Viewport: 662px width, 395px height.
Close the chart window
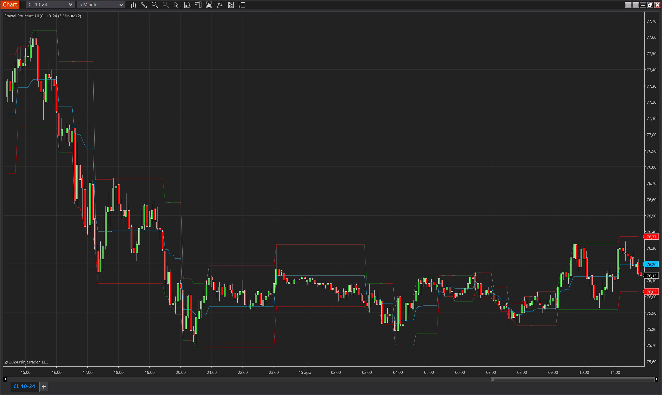coord(657,5)
